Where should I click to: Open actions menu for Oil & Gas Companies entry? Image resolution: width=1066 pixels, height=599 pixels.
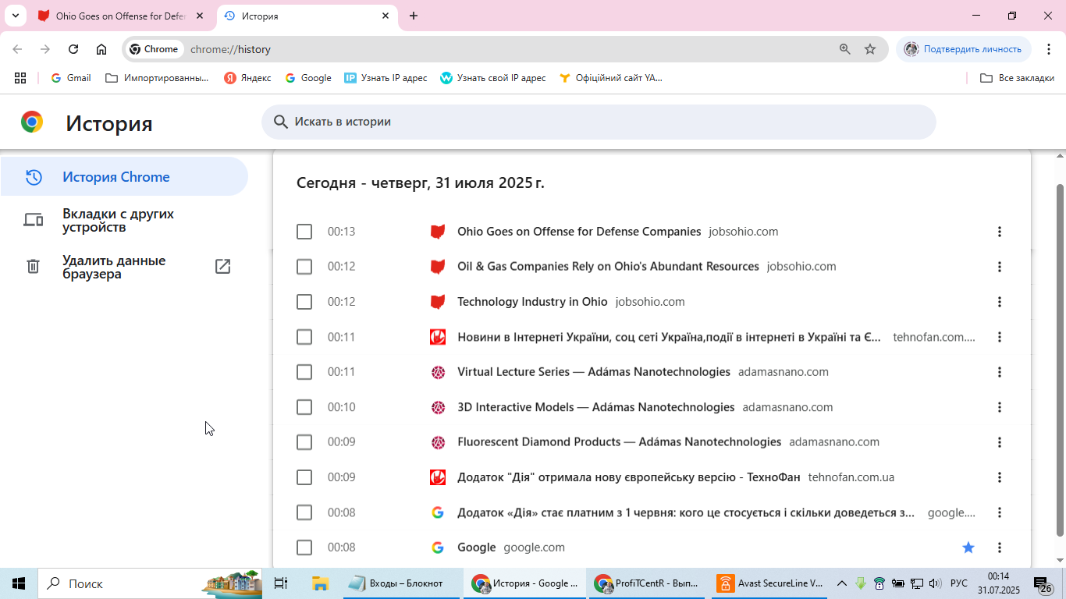tap(1000, 267)
